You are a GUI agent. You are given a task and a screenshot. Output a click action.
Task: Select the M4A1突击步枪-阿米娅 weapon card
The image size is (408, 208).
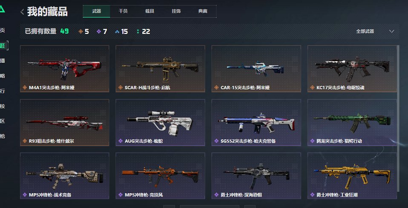click(65, 69)
